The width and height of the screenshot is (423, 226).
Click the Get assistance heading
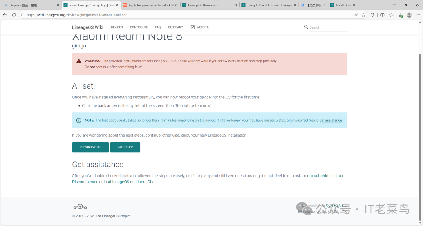point(98,165)
